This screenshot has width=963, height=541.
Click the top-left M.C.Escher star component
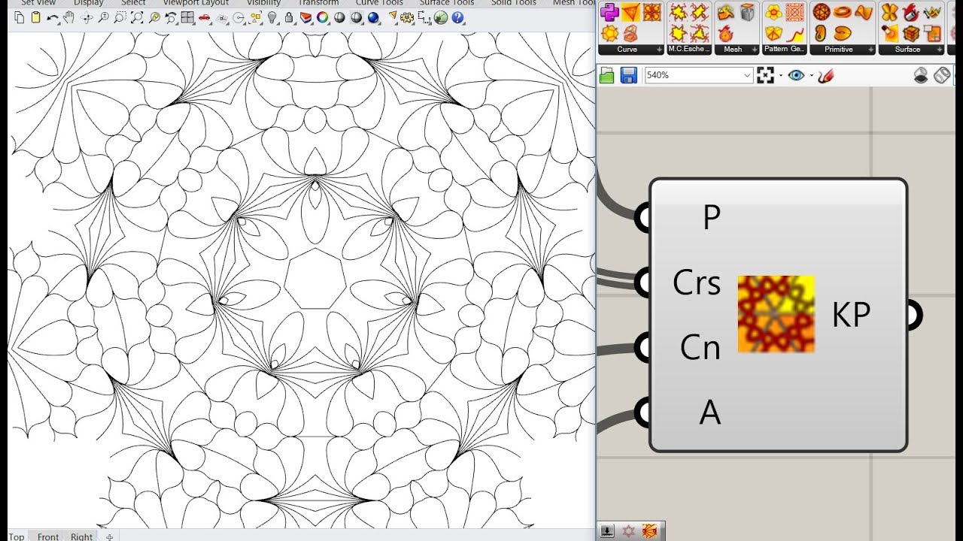pyautogui.click(x=678, y=12)
